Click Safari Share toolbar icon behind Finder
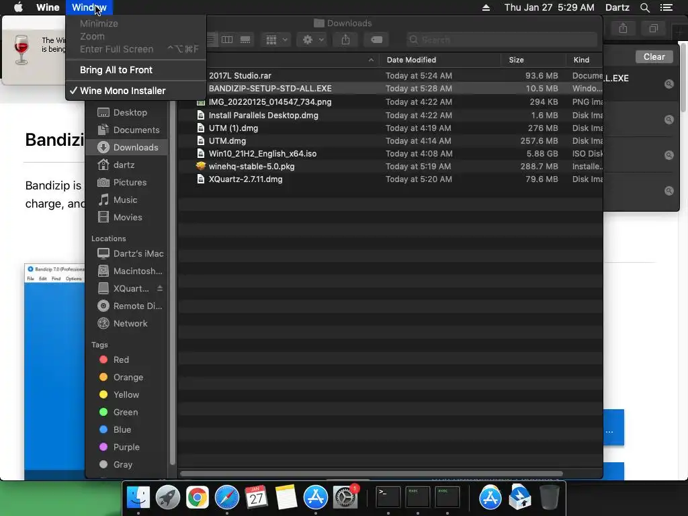688x516 pixels. (623, 29)
